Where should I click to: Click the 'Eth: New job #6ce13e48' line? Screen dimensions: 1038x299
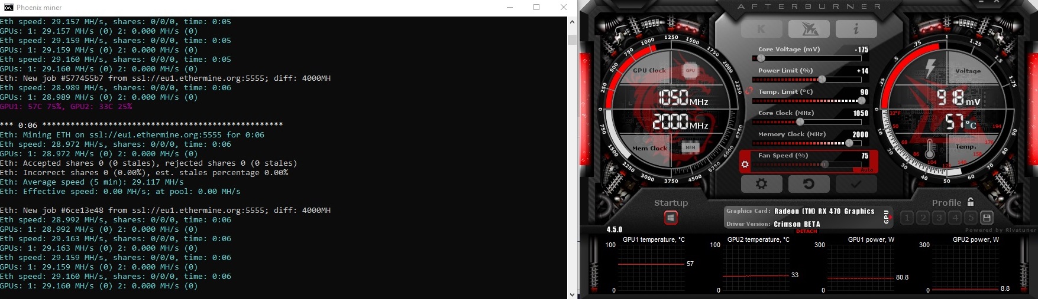coord(165,211)
